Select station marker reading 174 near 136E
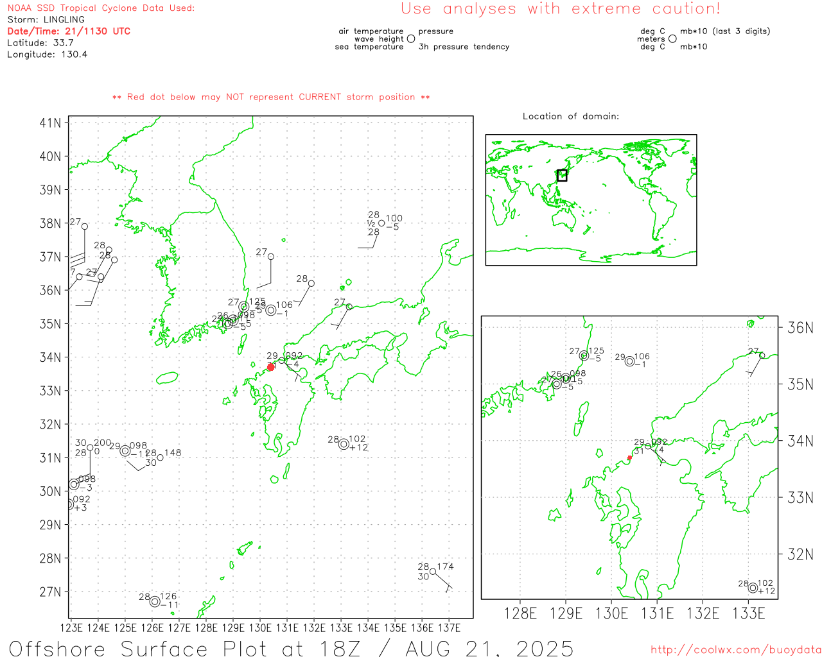This screenshot has width=822, height=657. 433,572
